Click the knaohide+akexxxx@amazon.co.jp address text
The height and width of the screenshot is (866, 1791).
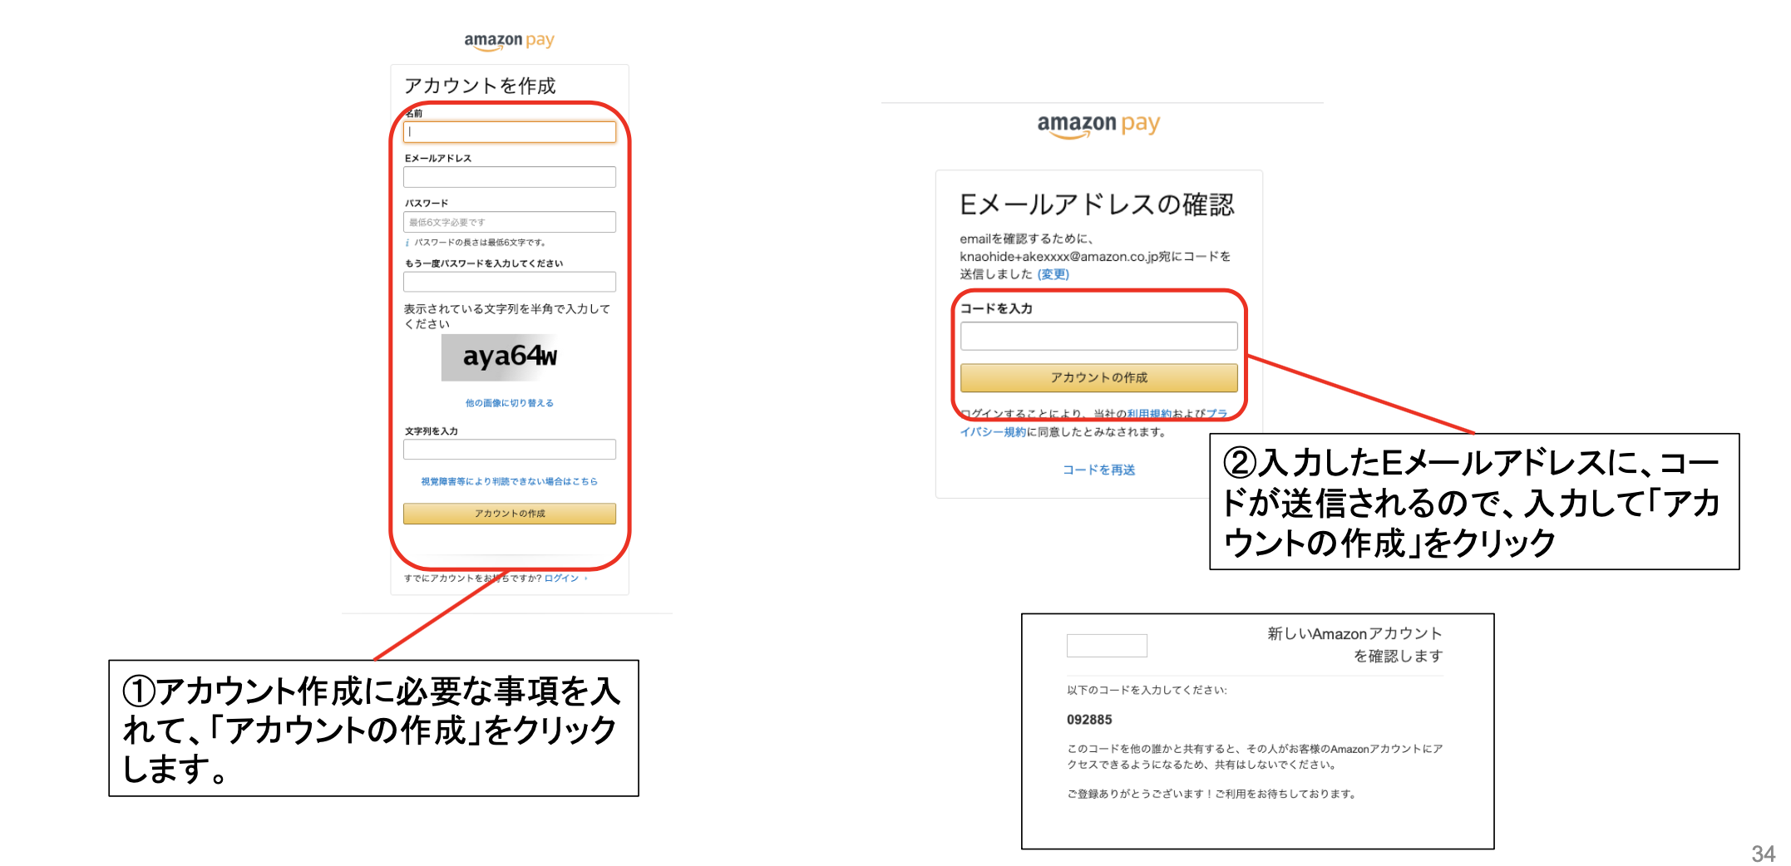tap(1058, 257)
